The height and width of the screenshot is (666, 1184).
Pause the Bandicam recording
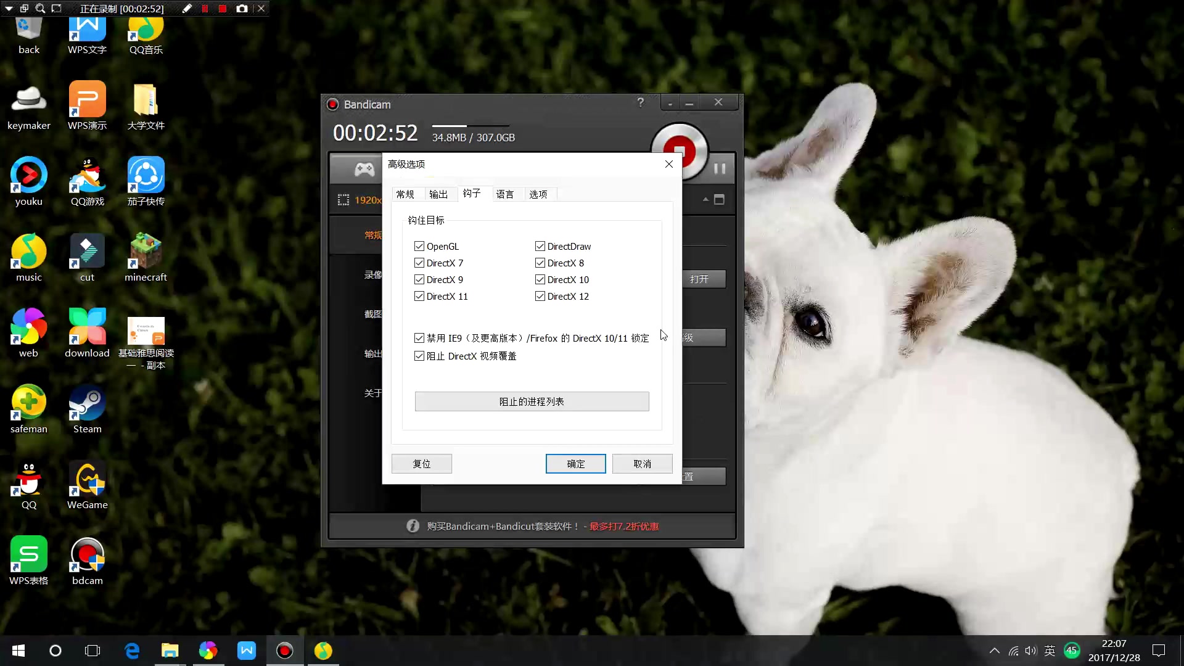pos(720,168)
